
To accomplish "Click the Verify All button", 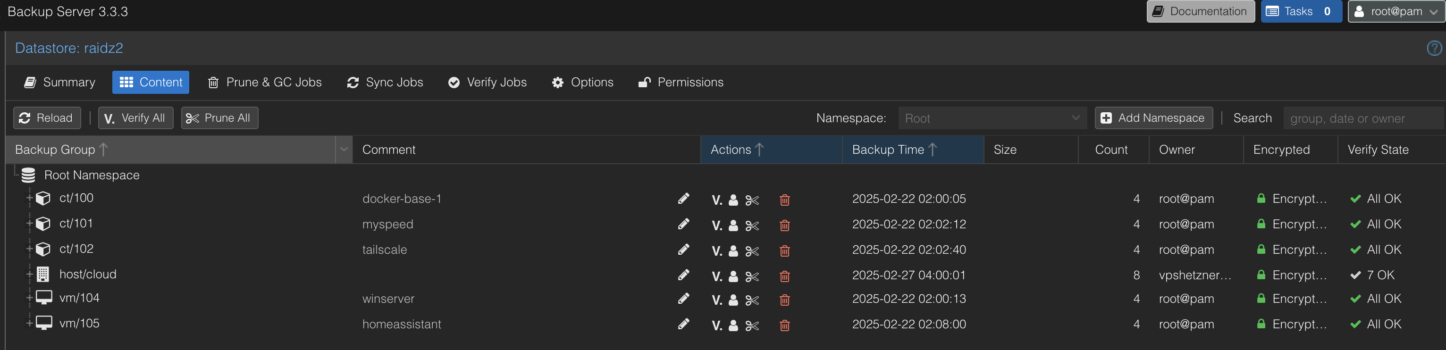I will tap(135, 118).
